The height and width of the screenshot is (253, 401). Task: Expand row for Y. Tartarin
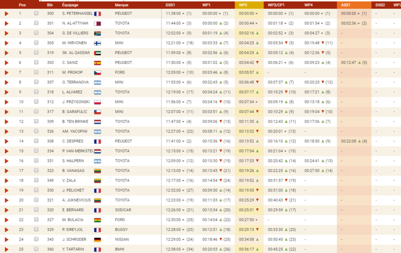click(x=7, y=249)
